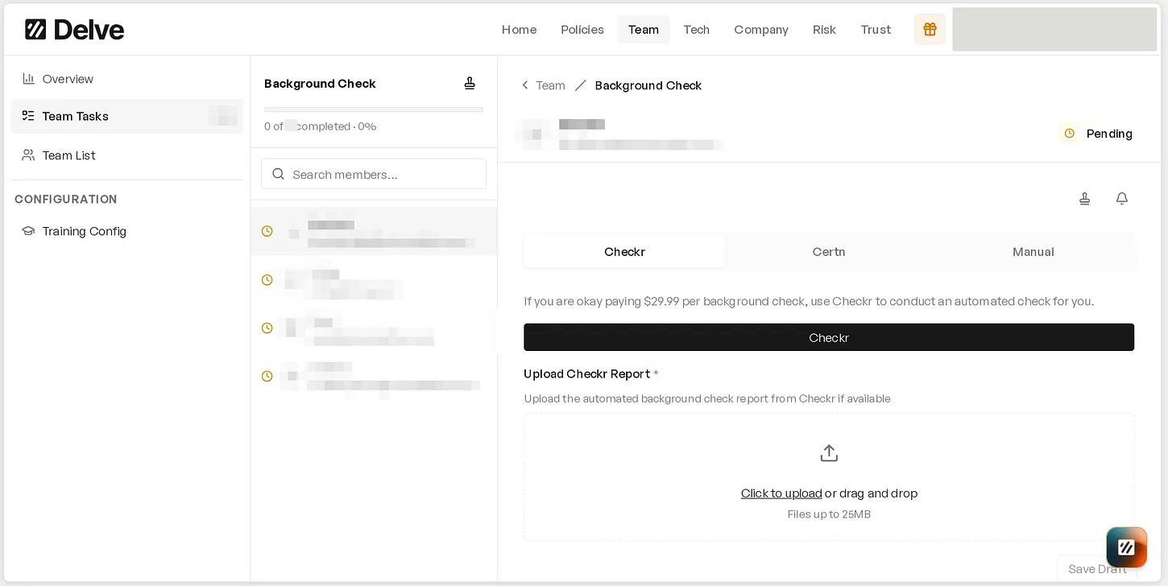1168x586 pixels.
Task: Click the Search members field
Action: click(374, 174)
